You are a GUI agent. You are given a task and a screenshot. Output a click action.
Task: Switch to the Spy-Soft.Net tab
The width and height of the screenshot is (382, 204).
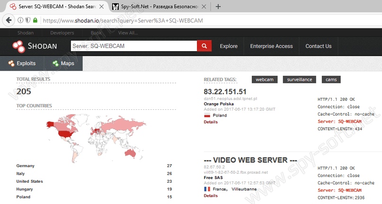(160, 7)
